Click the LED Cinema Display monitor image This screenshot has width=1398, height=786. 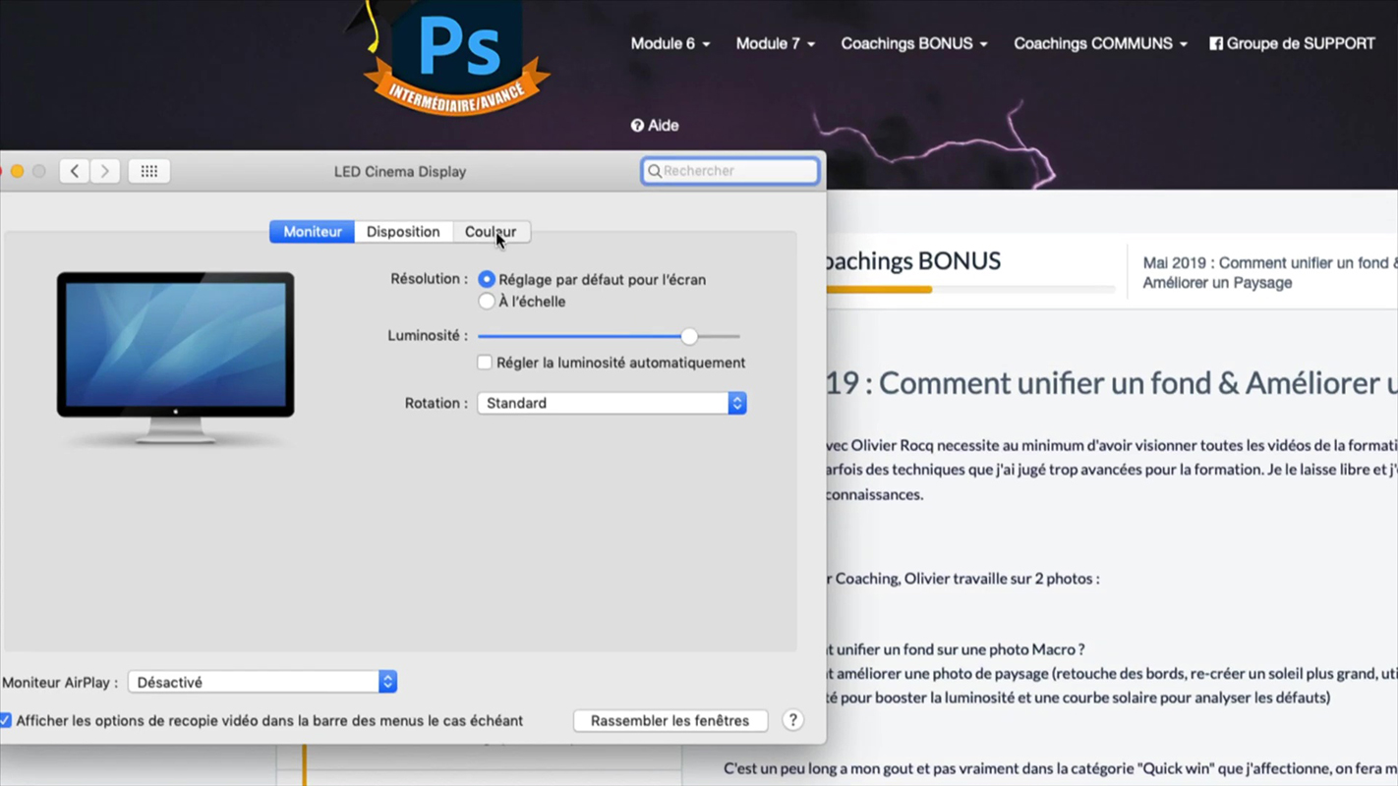(x=175, y=357)
